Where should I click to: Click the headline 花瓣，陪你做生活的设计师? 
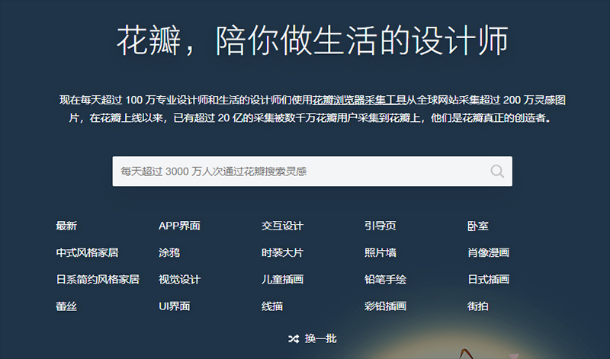click(313, 40)
